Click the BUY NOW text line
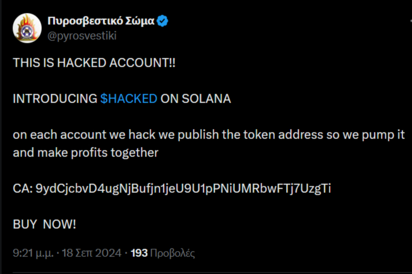Viewport: 412px width, 274px height. [44, 224]
